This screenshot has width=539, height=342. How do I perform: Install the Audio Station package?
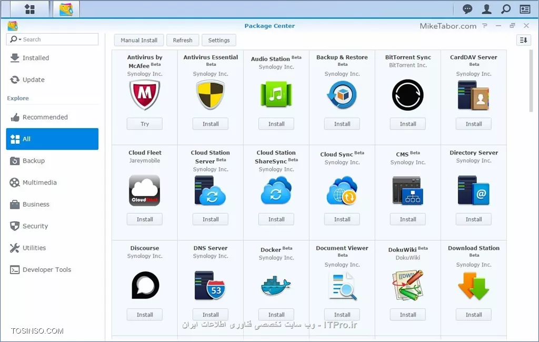[x=276, y=124]
